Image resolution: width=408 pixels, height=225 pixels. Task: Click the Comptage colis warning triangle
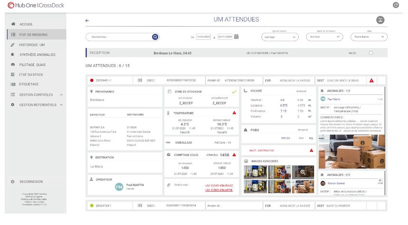(234, 155)
